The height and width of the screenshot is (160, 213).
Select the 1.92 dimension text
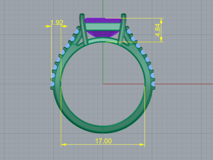click(57, 23)
